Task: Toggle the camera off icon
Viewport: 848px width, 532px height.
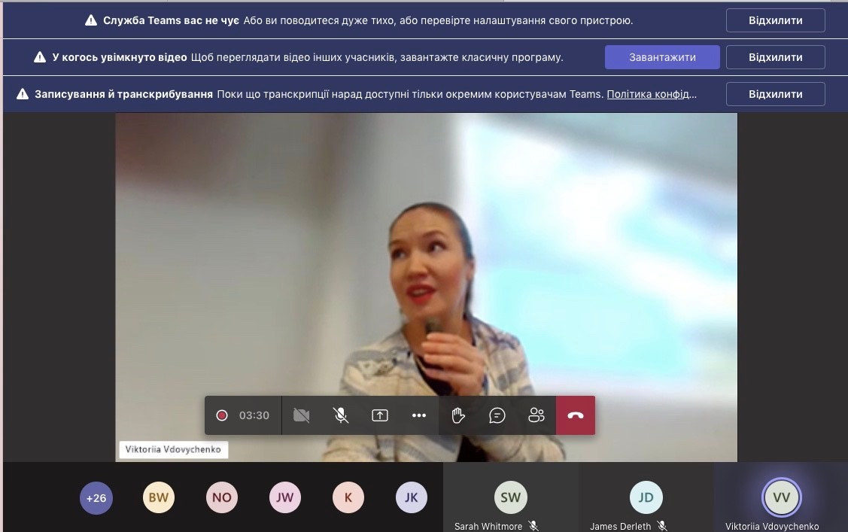Action: [x=302, y=415]
